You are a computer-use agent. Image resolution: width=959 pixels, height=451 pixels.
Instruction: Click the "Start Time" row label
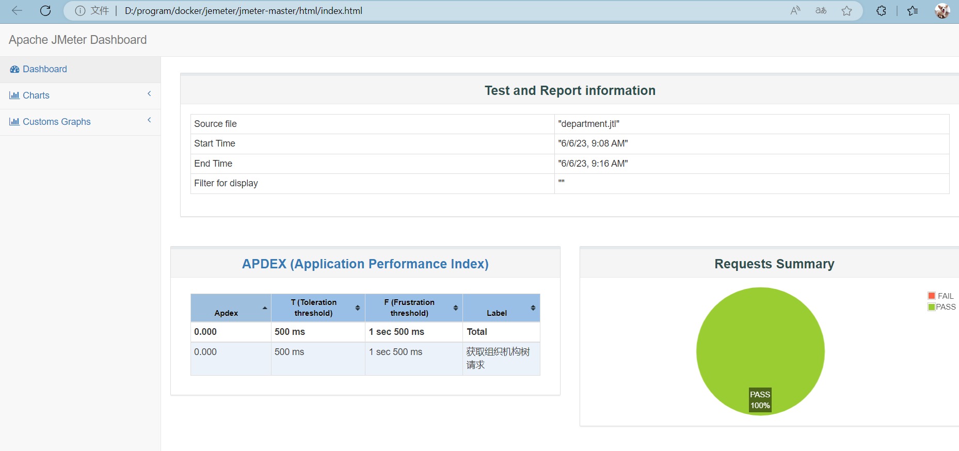pos(215,143)
